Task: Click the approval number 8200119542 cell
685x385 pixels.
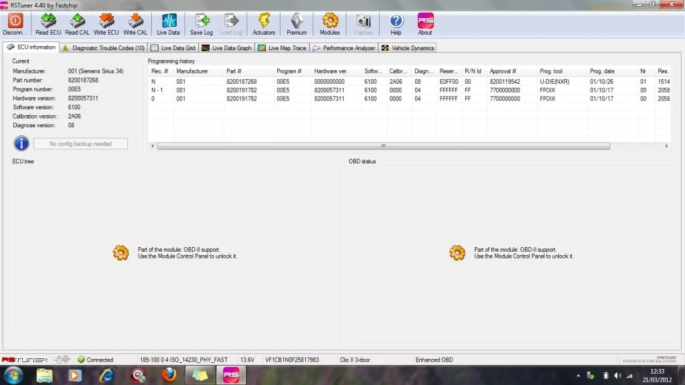Action: point(505,81)
